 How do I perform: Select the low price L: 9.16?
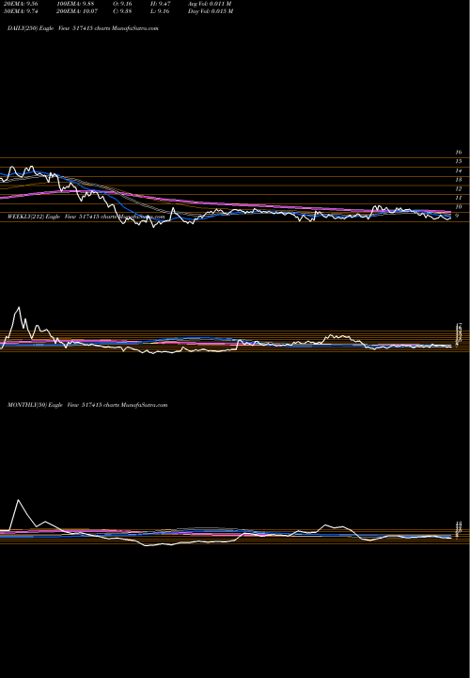pos(160,11)
